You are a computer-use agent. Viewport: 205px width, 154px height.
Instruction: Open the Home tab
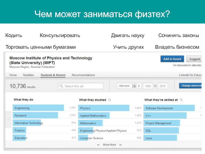[13, 75]
